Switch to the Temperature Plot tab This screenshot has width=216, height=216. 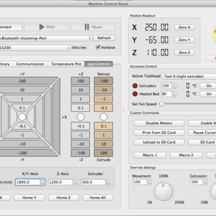tap(66, 64)
